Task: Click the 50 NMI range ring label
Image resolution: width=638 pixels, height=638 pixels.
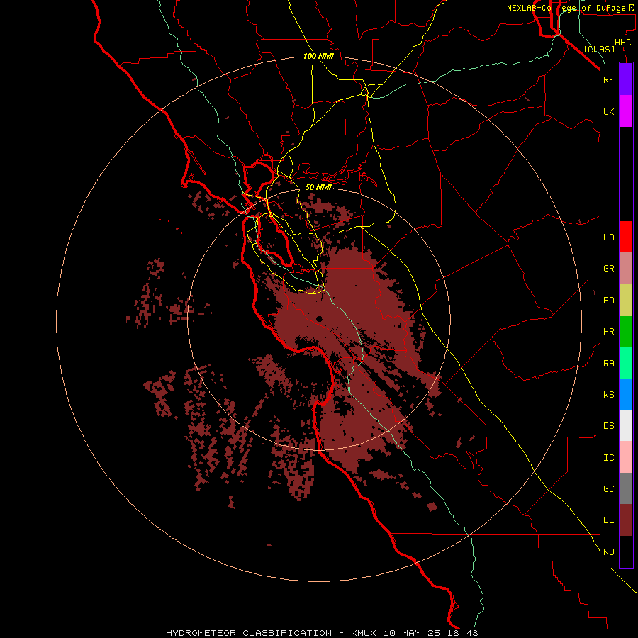Action: pos(318,187)
